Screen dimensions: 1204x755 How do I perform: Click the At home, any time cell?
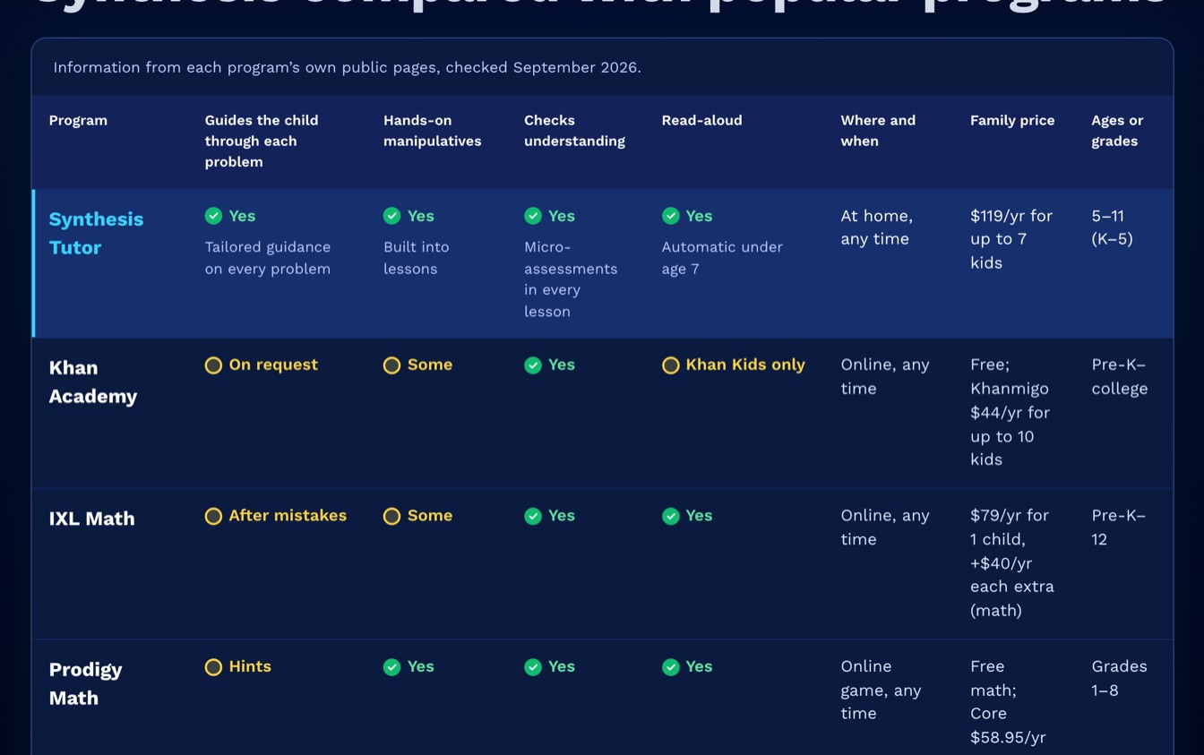[x=876, y=227]
